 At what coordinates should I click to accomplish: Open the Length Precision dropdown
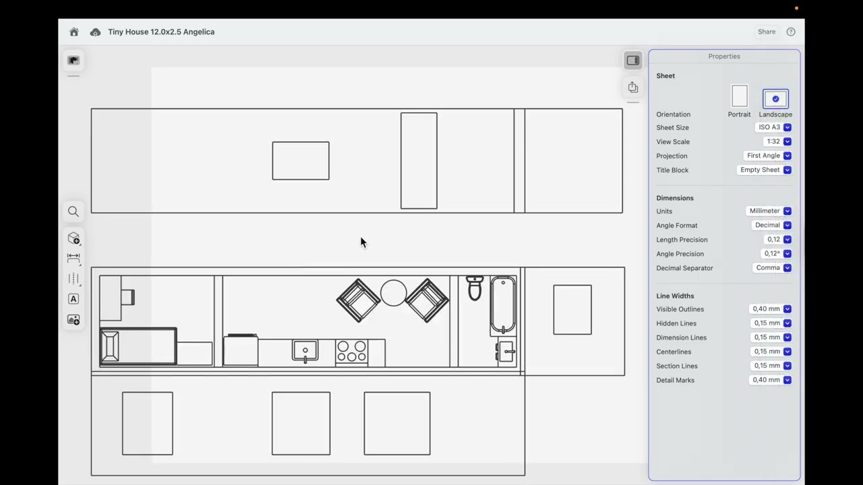tap(778, 239)
